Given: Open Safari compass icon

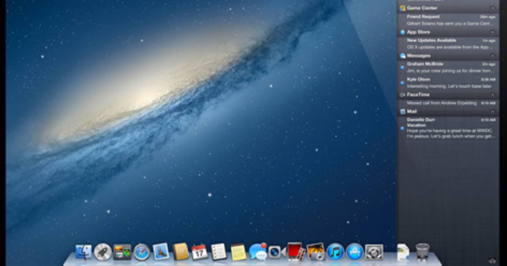Looking at the screenshot, I should point(142,252).
